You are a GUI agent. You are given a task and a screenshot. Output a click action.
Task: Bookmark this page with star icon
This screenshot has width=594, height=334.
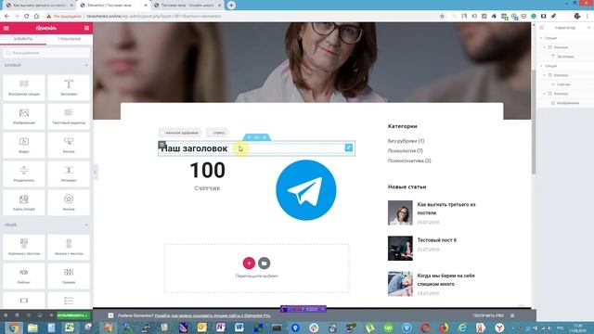pos(442,17)
